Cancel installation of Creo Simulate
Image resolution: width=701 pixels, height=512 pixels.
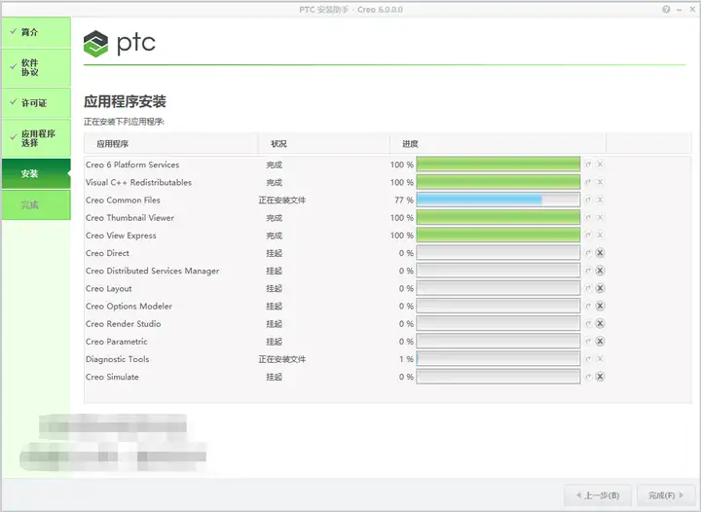point(600,377)
